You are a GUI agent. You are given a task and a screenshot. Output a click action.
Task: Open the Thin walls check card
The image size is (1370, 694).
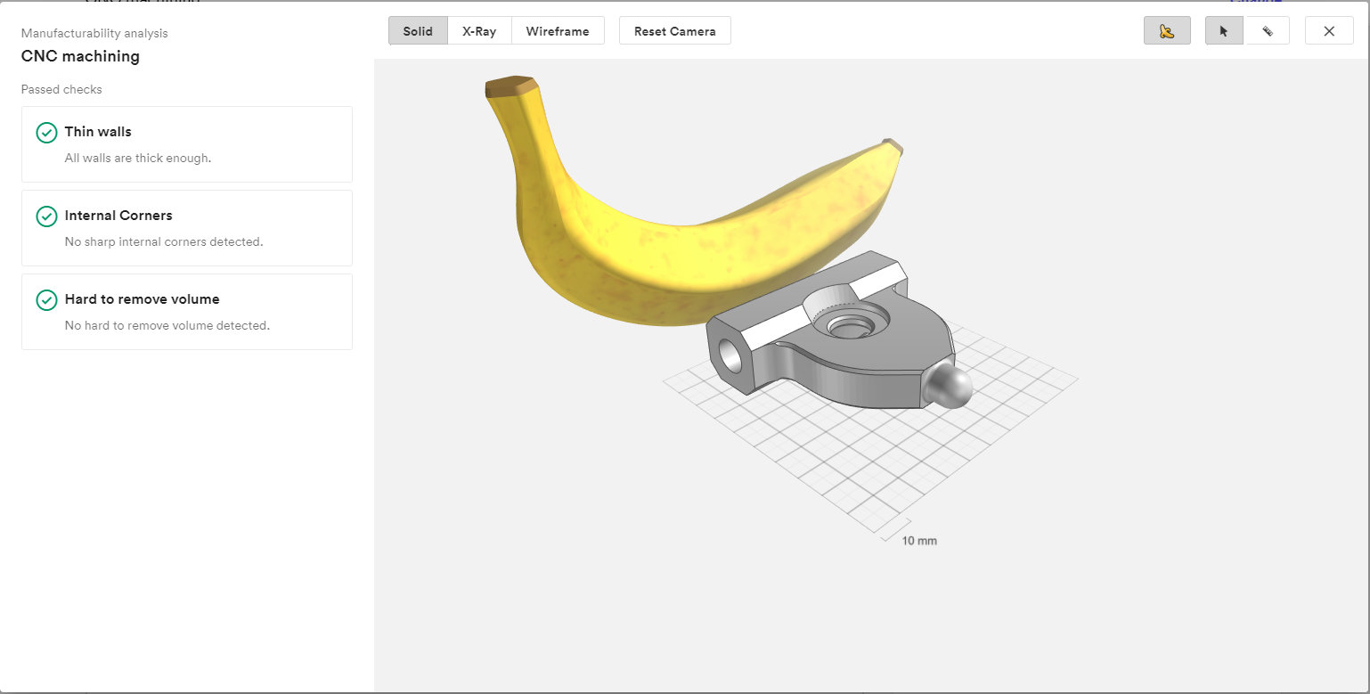point(187,144)
